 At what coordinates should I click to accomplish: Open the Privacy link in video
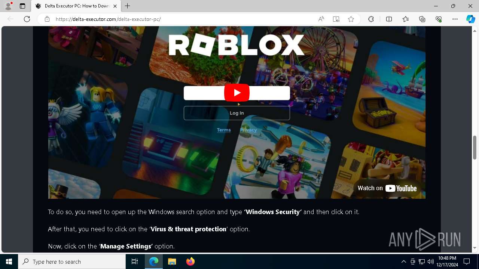click(248, 130)
